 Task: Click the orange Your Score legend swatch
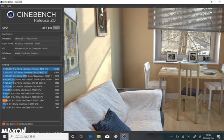pos(4,124)
